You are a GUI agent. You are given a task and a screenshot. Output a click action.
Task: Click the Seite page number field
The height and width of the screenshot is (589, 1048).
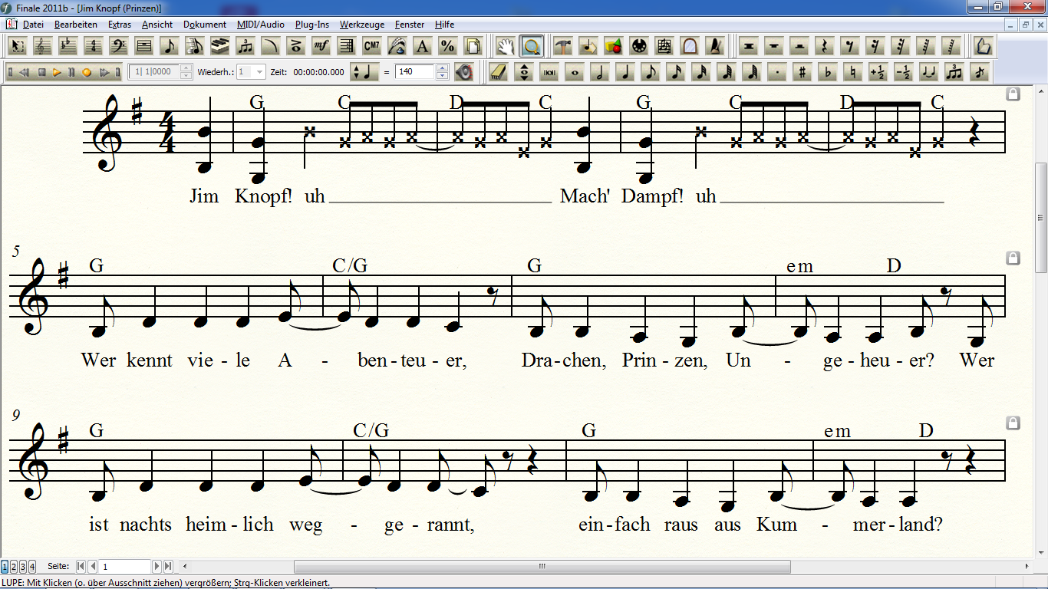click(126, 567)
